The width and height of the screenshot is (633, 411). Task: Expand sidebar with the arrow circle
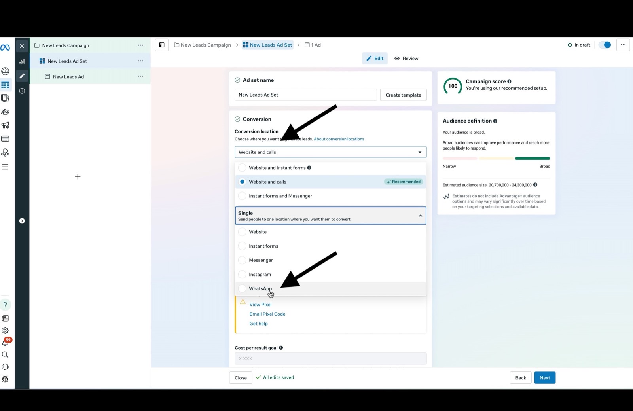click(22, 221)
